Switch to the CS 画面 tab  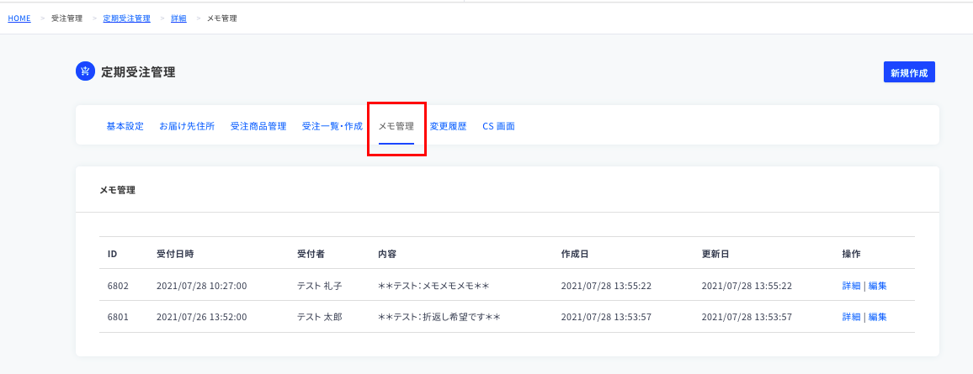coord(498,126)
